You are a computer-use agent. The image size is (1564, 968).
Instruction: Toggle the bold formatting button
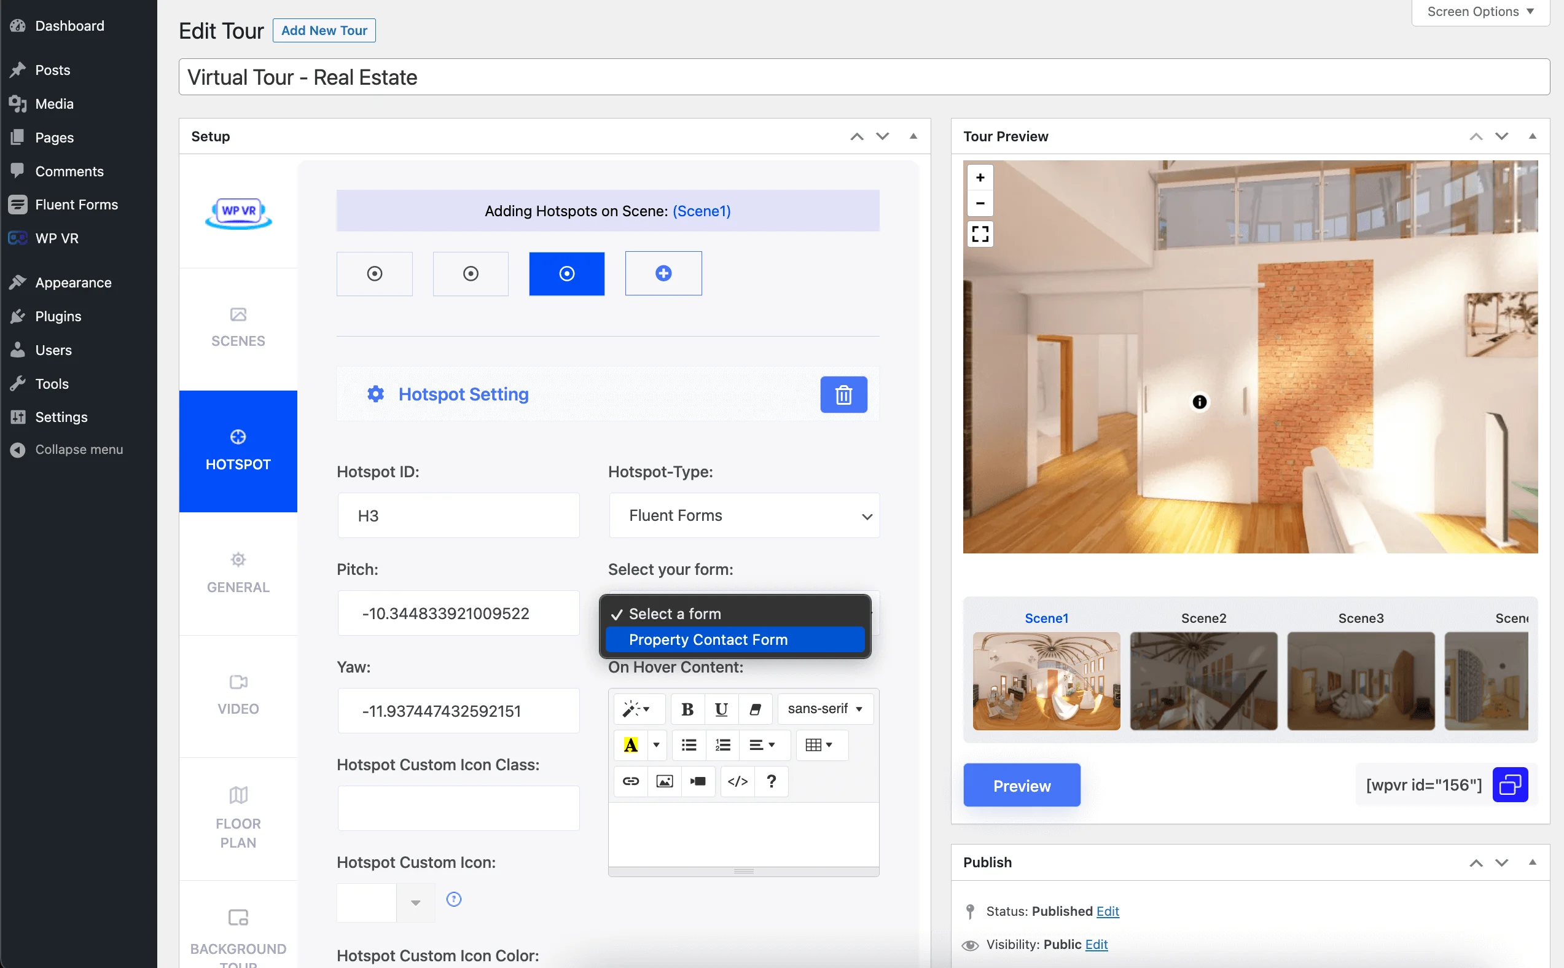point(688,708)
